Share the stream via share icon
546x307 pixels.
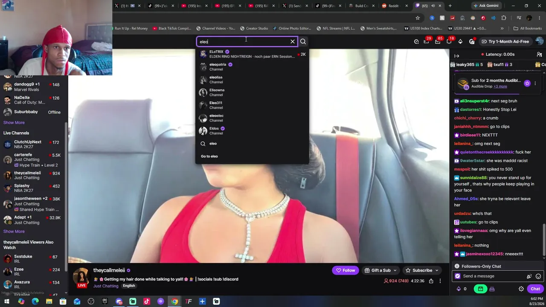(431, 281)
